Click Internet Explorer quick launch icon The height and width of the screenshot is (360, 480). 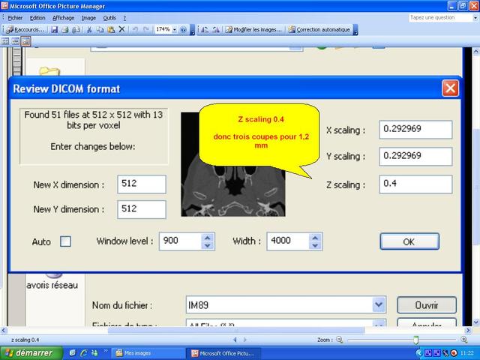83,353
